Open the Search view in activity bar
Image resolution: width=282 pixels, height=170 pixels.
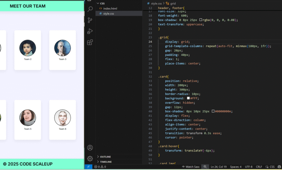click(90, 9)
